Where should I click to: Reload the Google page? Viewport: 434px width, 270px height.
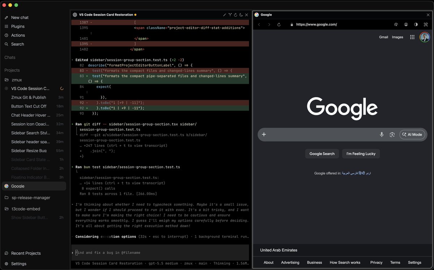pos(279,25)
